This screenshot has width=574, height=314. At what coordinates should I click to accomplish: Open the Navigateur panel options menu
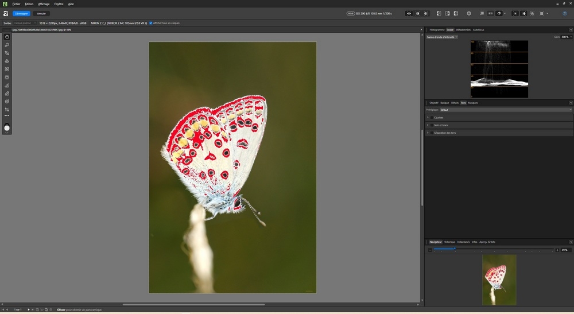tap(571, 242)
